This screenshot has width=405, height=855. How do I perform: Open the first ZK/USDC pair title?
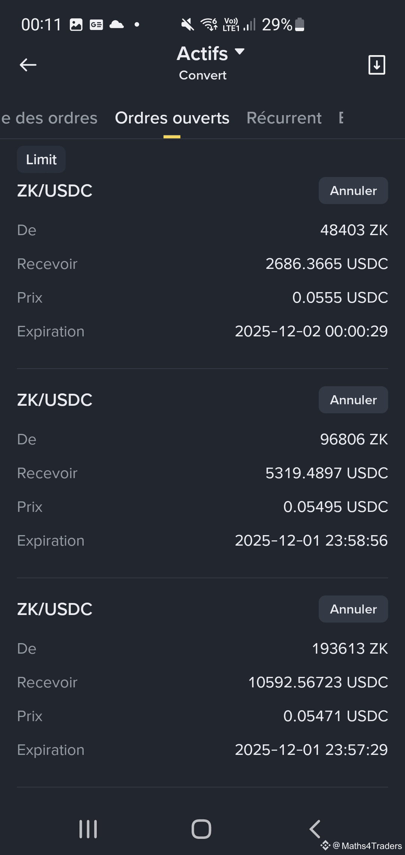point(55,191)
